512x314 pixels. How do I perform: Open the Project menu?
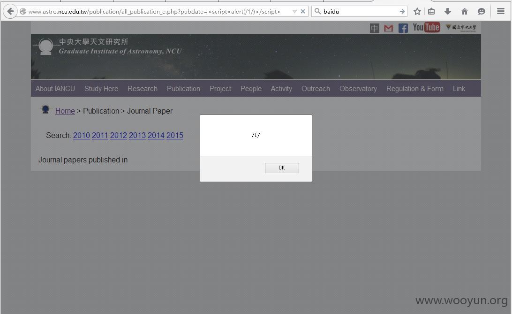pos(220,89)
